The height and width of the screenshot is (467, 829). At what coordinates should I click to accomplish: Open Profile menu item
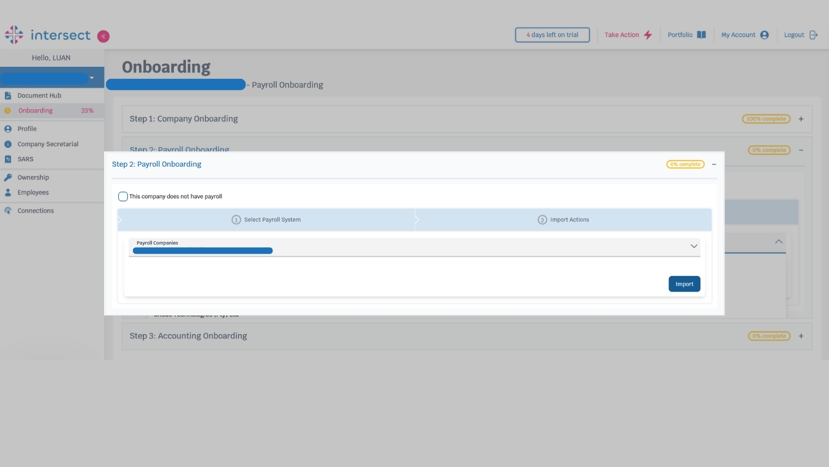click(x=27, y=129)
